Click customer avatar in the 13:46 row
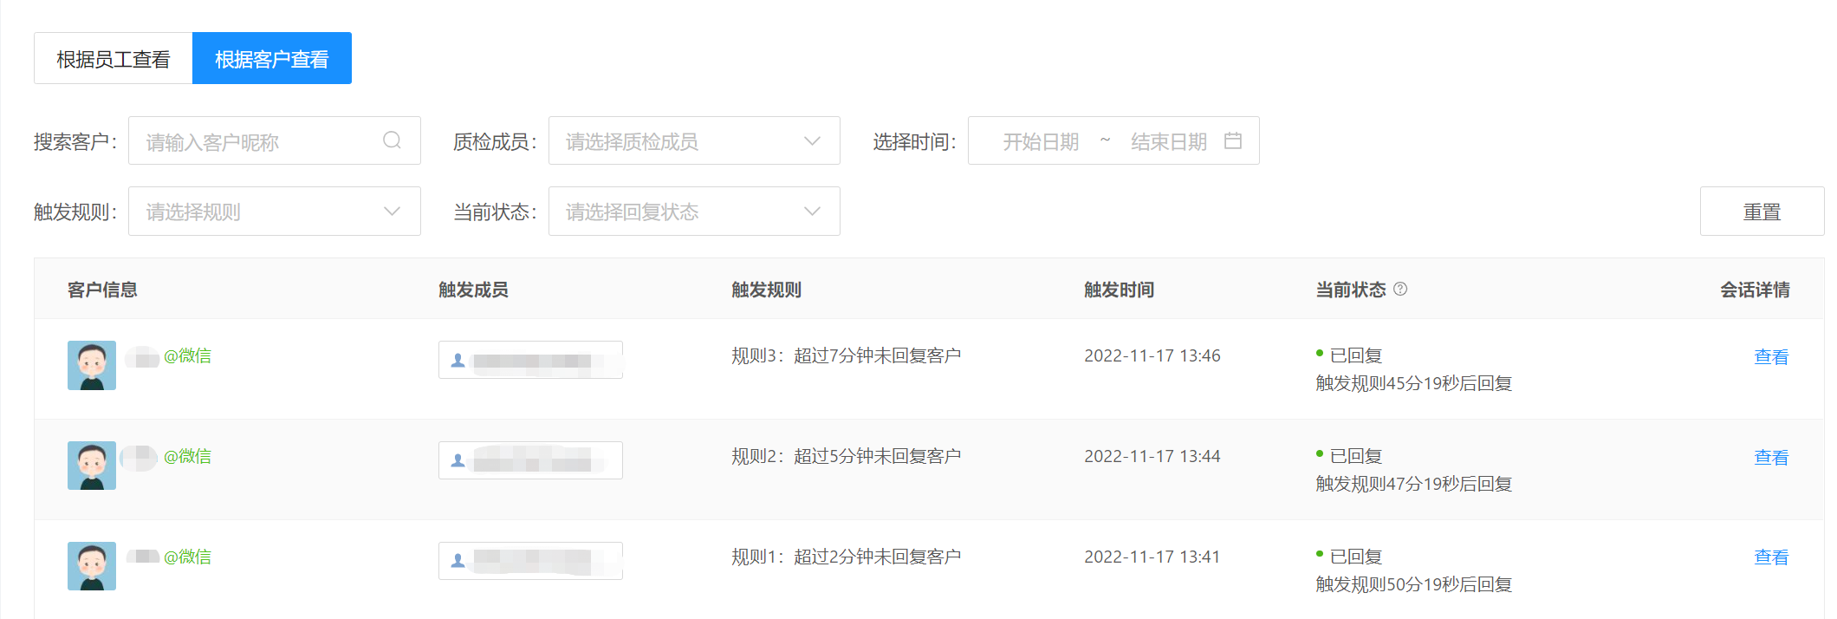 (x=92, y=365)
